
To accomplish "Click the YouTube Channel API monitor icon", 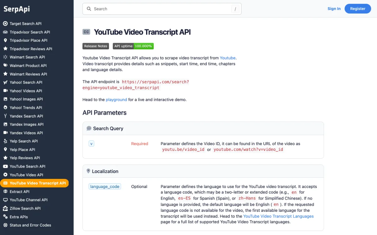I will [x=5, y=200].
